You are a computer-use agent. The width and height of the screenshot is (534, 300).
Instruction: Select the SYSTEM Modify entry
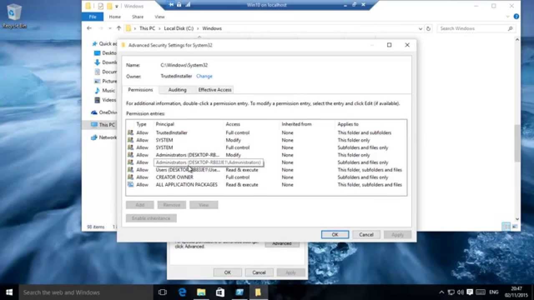266,140
